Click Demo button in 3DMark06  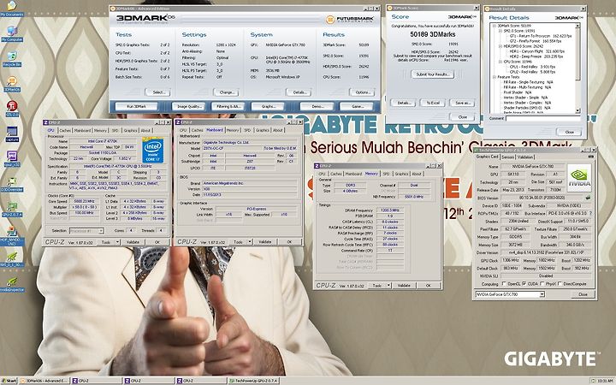pyautogui.click(x=317, y=106)
